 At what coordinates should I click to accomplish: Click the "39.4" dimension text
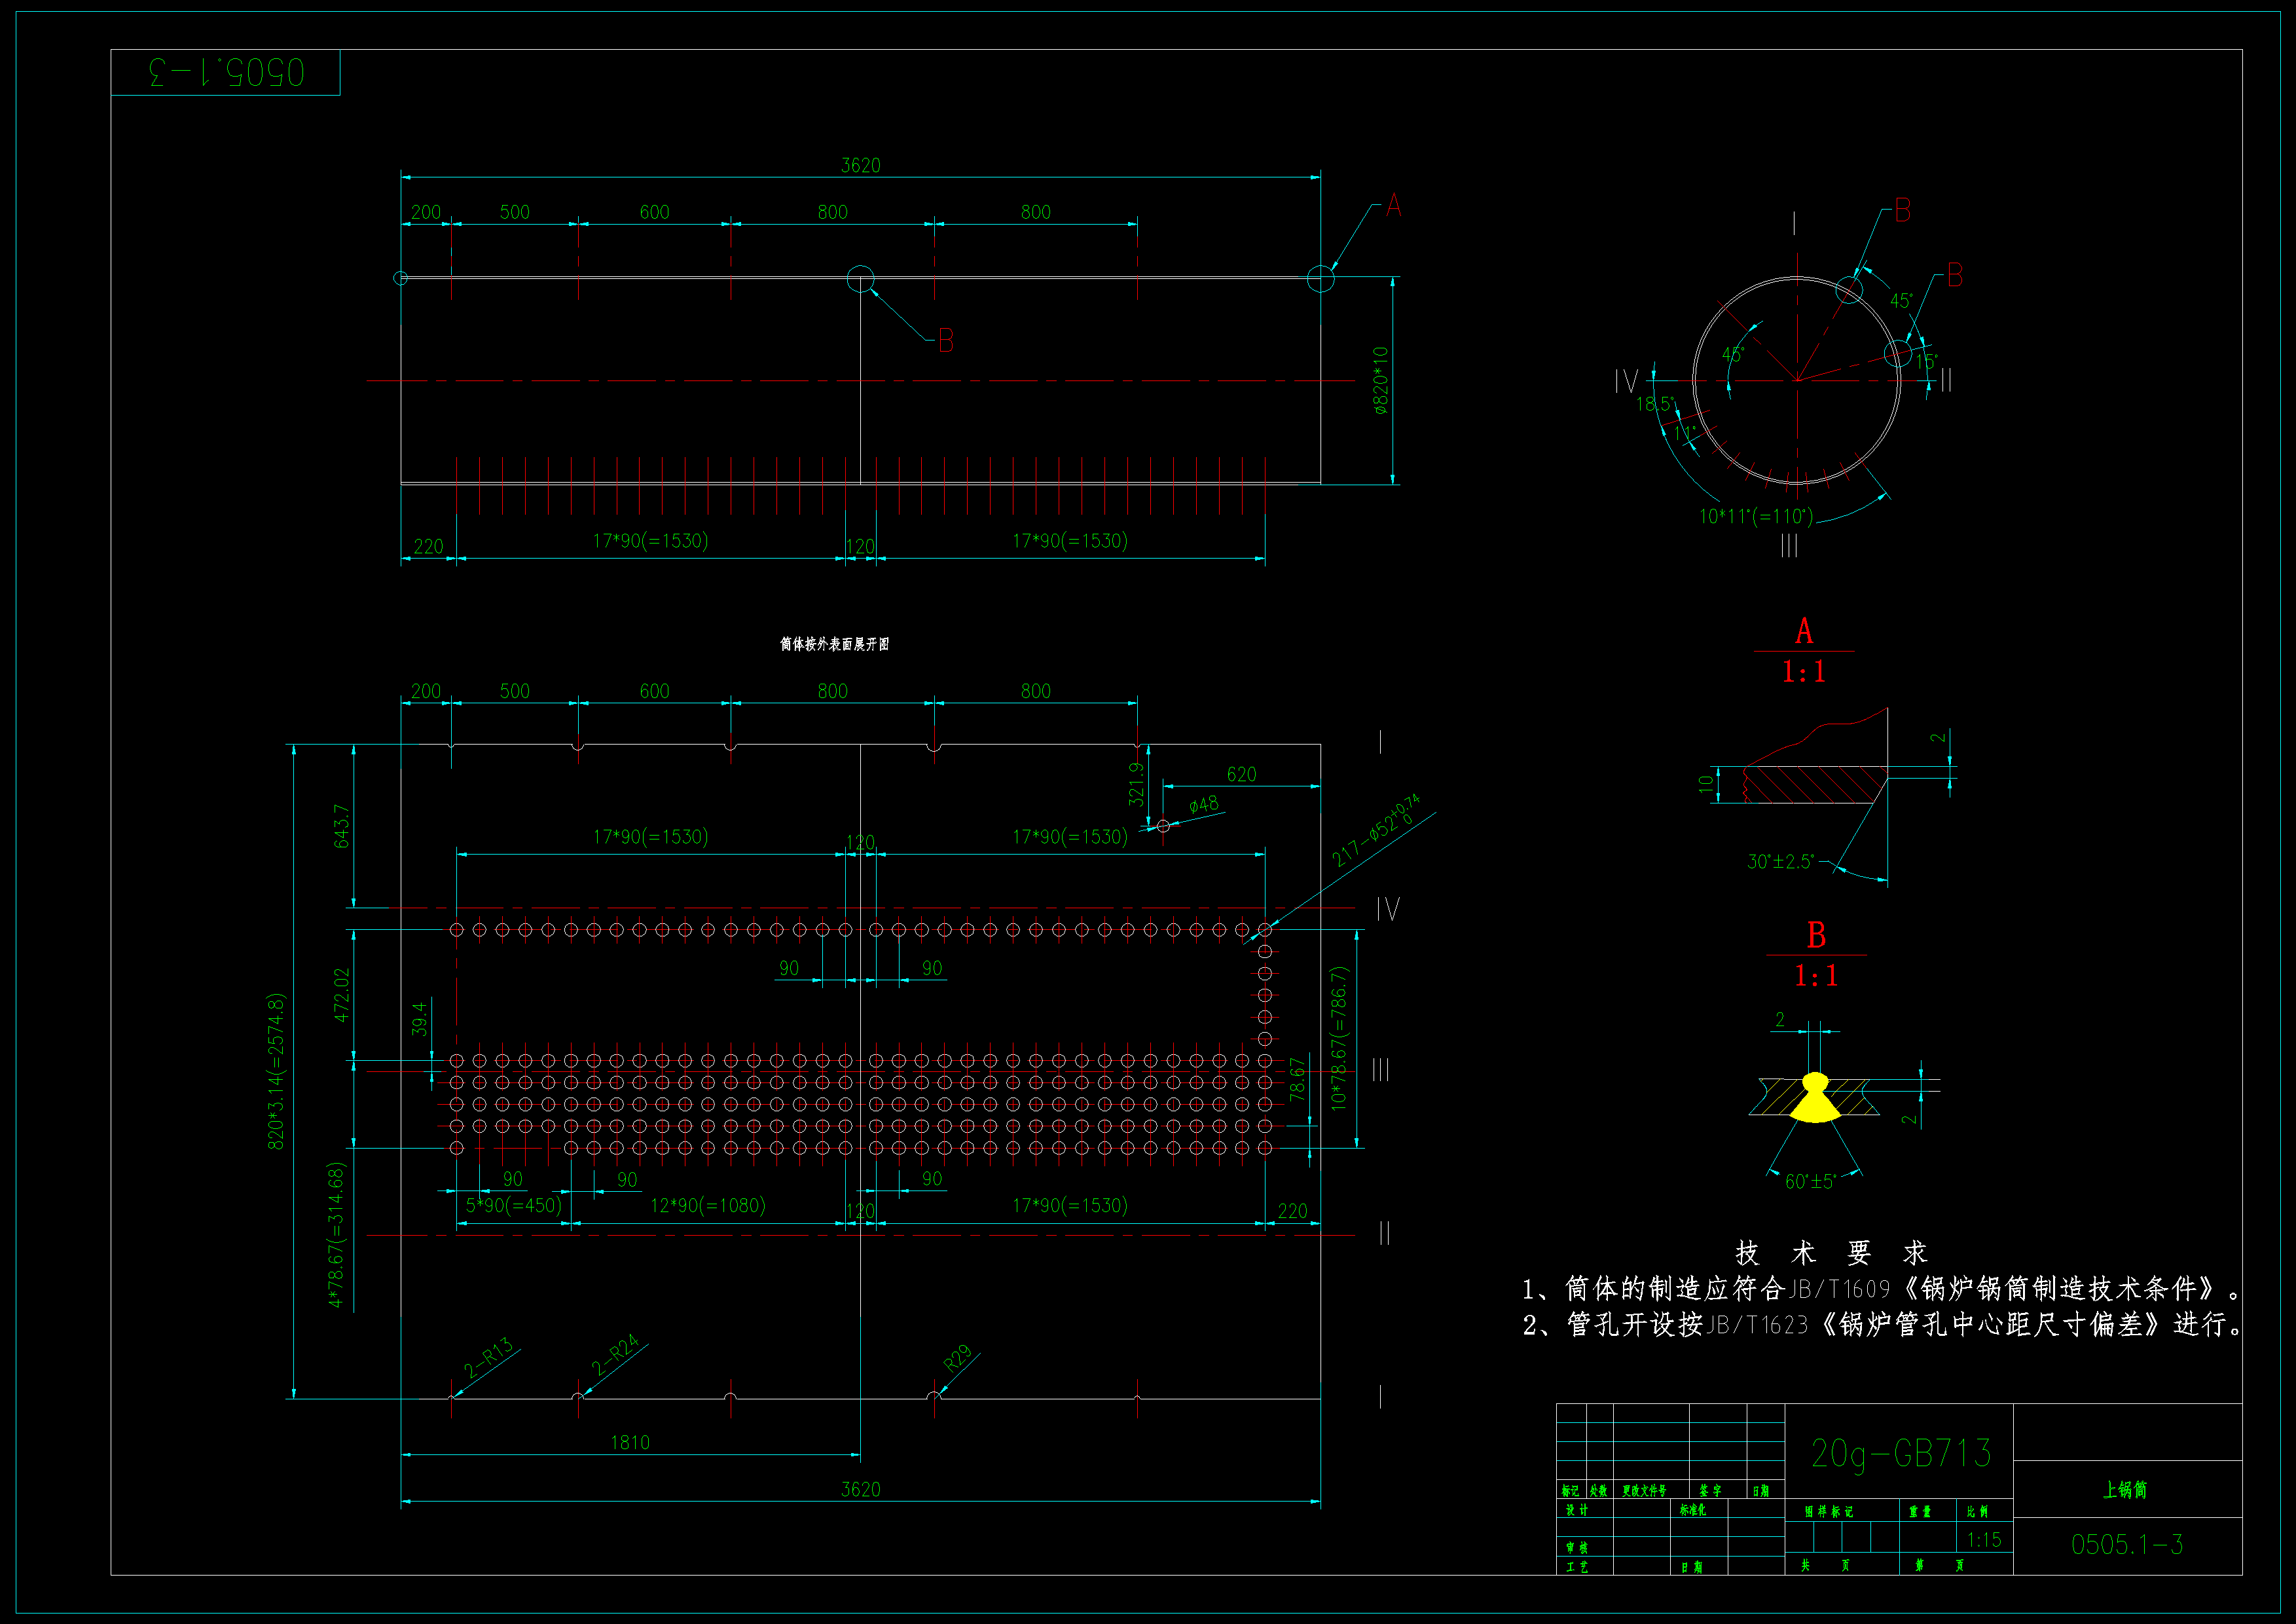click(x=420, y=1019)
